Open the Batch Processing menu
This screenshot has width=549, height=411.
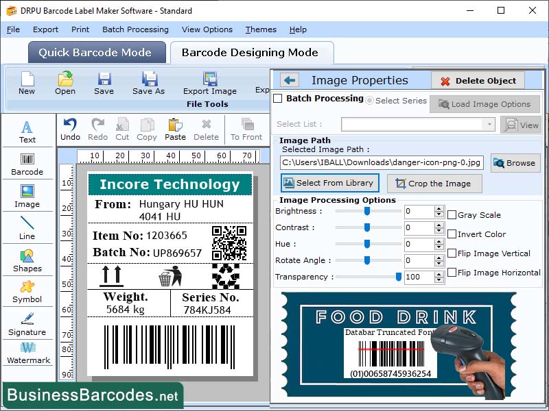click(x=135, y=29)
